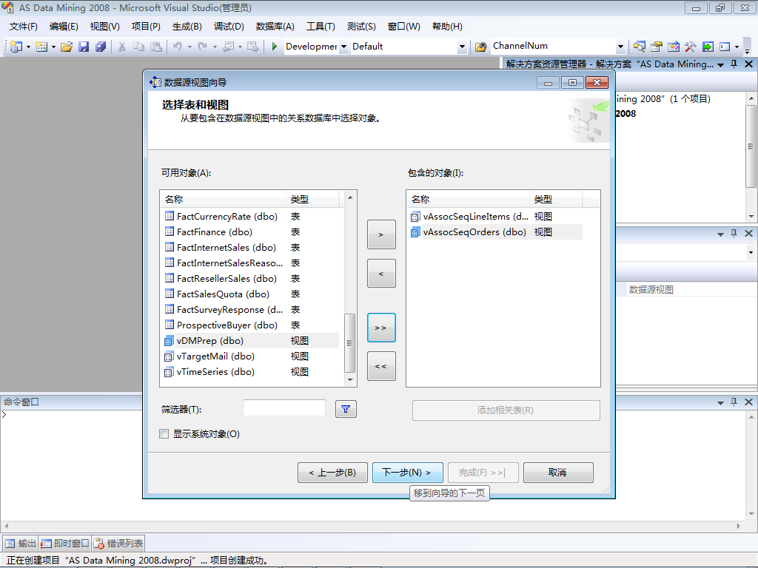Click the Navigate Backward toolbar icon
Screen dimensions: 758x568
pyautogui.click(x=229, y=47)
